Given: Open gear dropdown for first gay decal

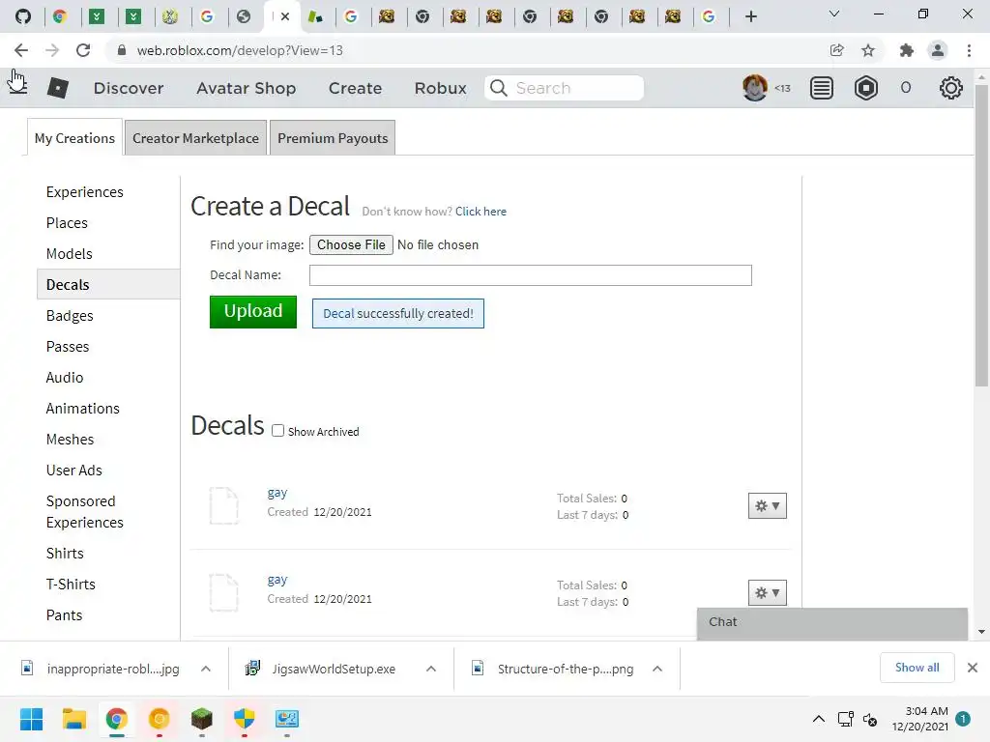Looking at the screenshot, I should [x=767, y=506].
